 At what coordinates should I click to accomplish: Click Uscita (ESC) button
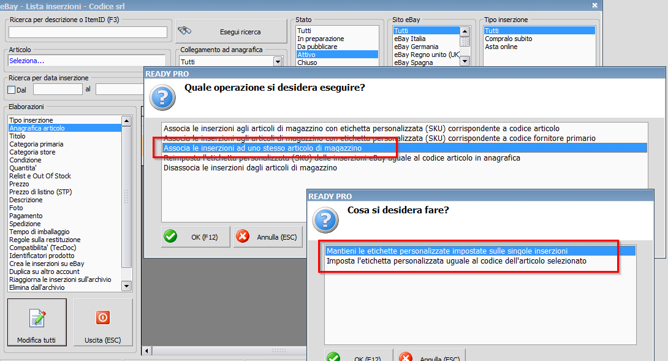[103, 322]
